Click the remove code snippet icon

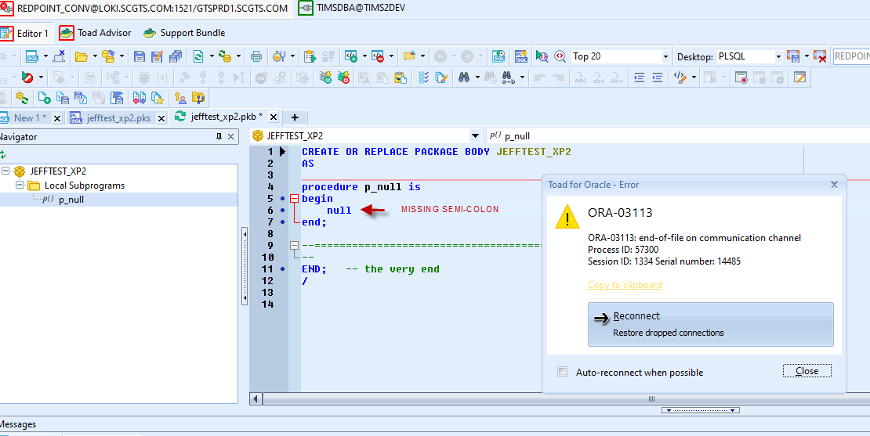[x=378, y=56]
